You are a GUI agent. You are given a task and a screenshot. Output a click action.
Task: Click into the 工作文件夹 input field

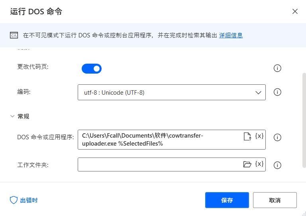click(159, 164)
